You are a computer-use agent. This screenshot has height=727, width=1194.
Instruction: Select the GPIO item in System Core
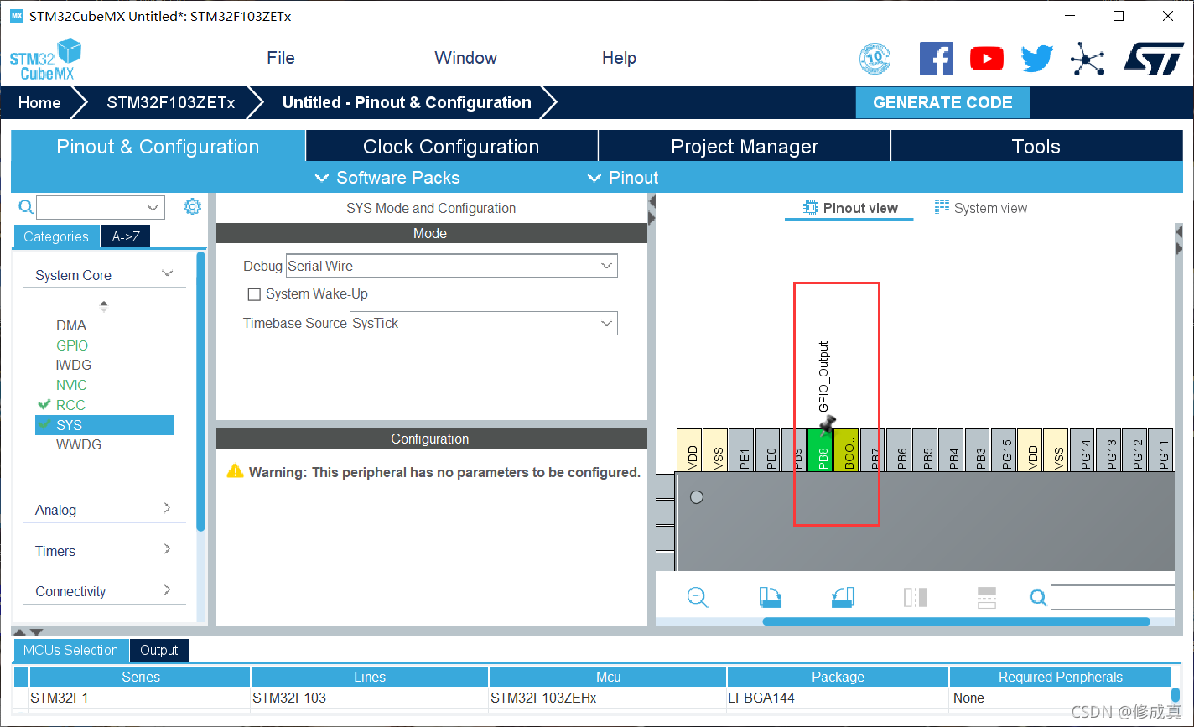pos(72,345)
